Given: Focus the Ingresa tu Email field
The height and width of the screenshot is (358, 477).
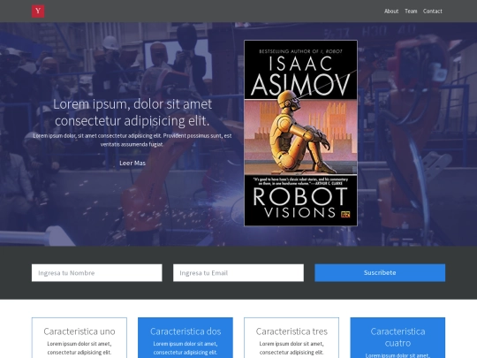Looking at the screenshot, I should (238, 273).
